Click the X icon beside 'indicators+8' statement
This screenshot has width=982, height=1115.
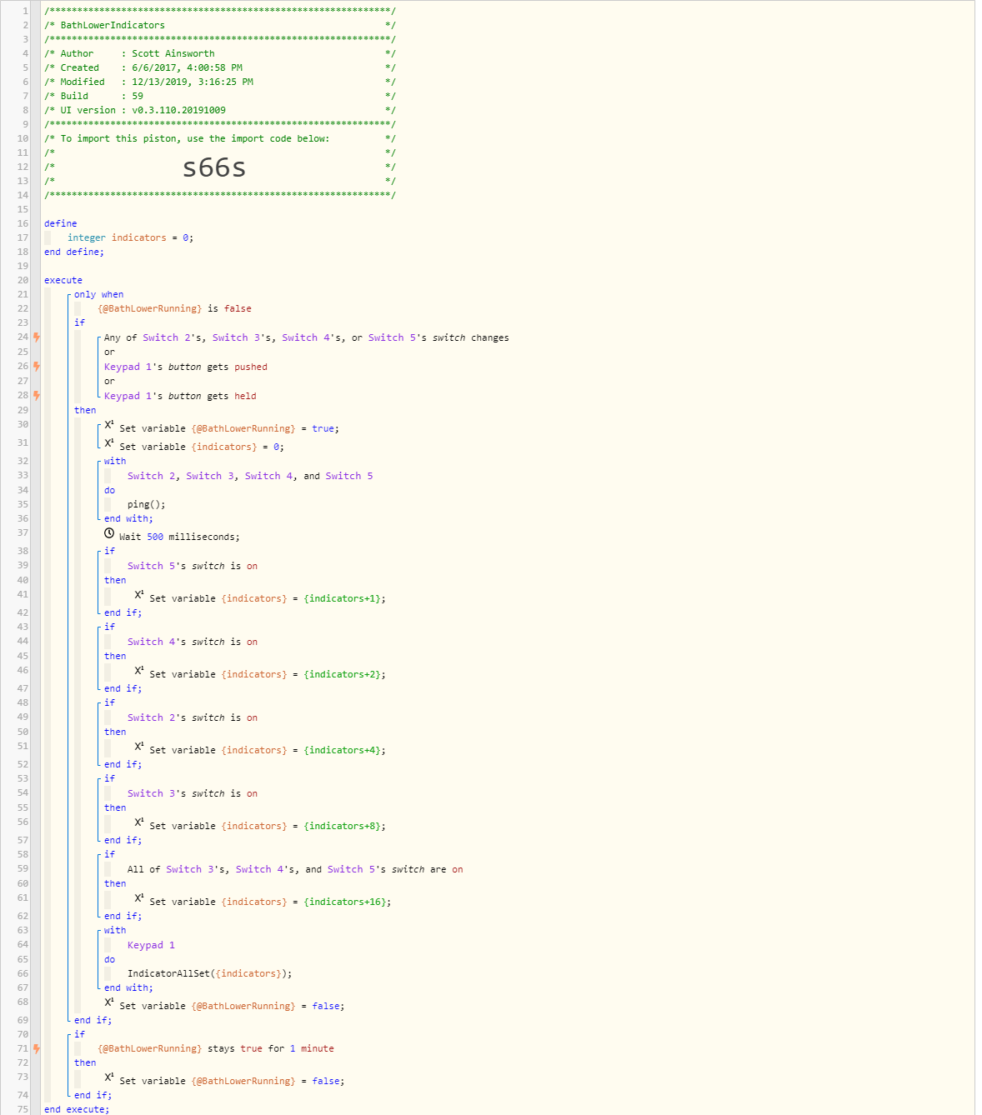click(x=139, y=823)
